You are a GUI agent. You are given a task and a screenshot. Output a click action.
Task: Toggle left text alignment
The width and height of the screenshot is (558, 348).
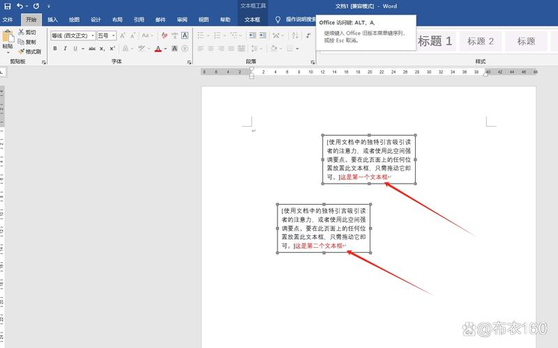[x=201, y=48]
